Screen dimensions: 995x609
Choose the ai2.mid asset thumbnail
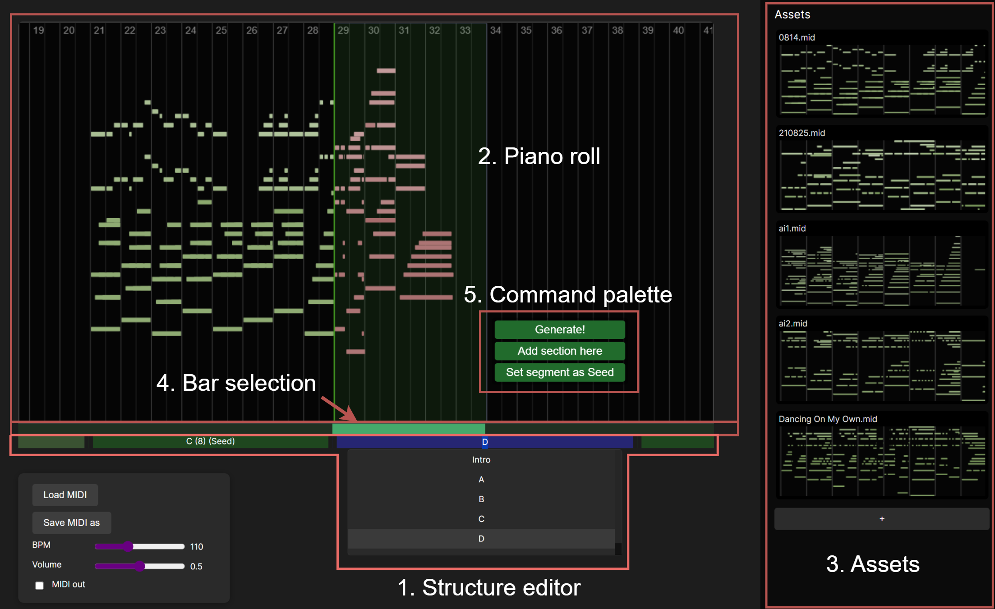click(882, 365)
